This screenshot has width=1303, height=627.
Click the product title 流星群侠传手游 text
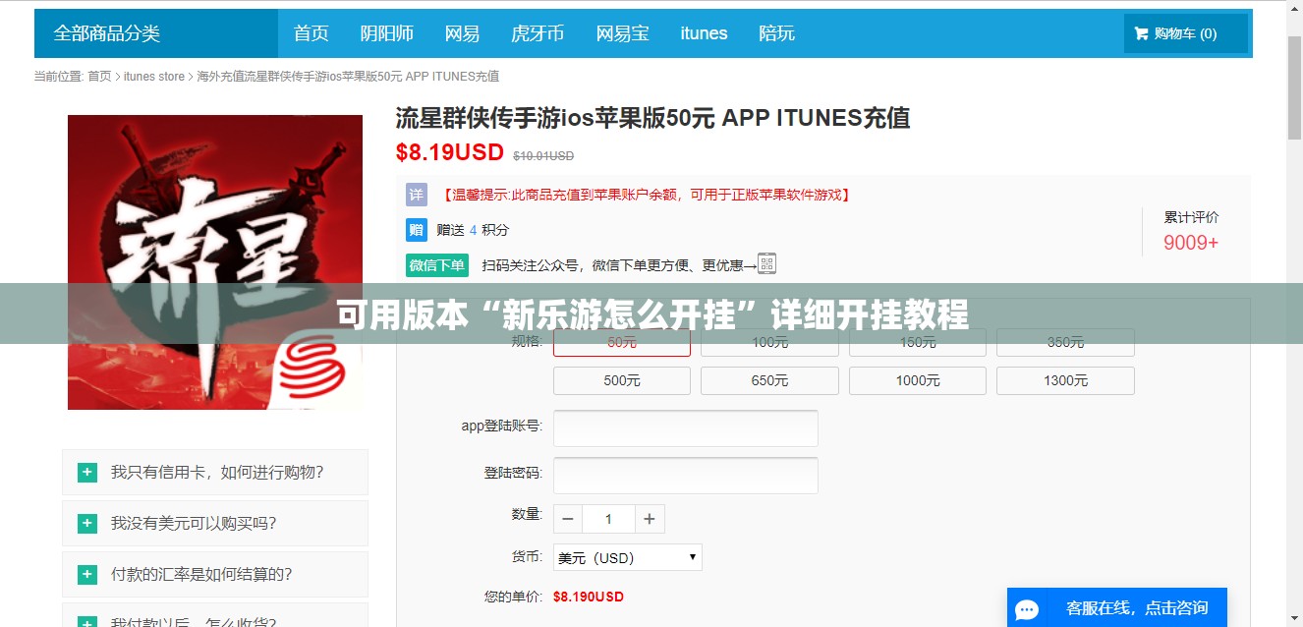(652, 118)
